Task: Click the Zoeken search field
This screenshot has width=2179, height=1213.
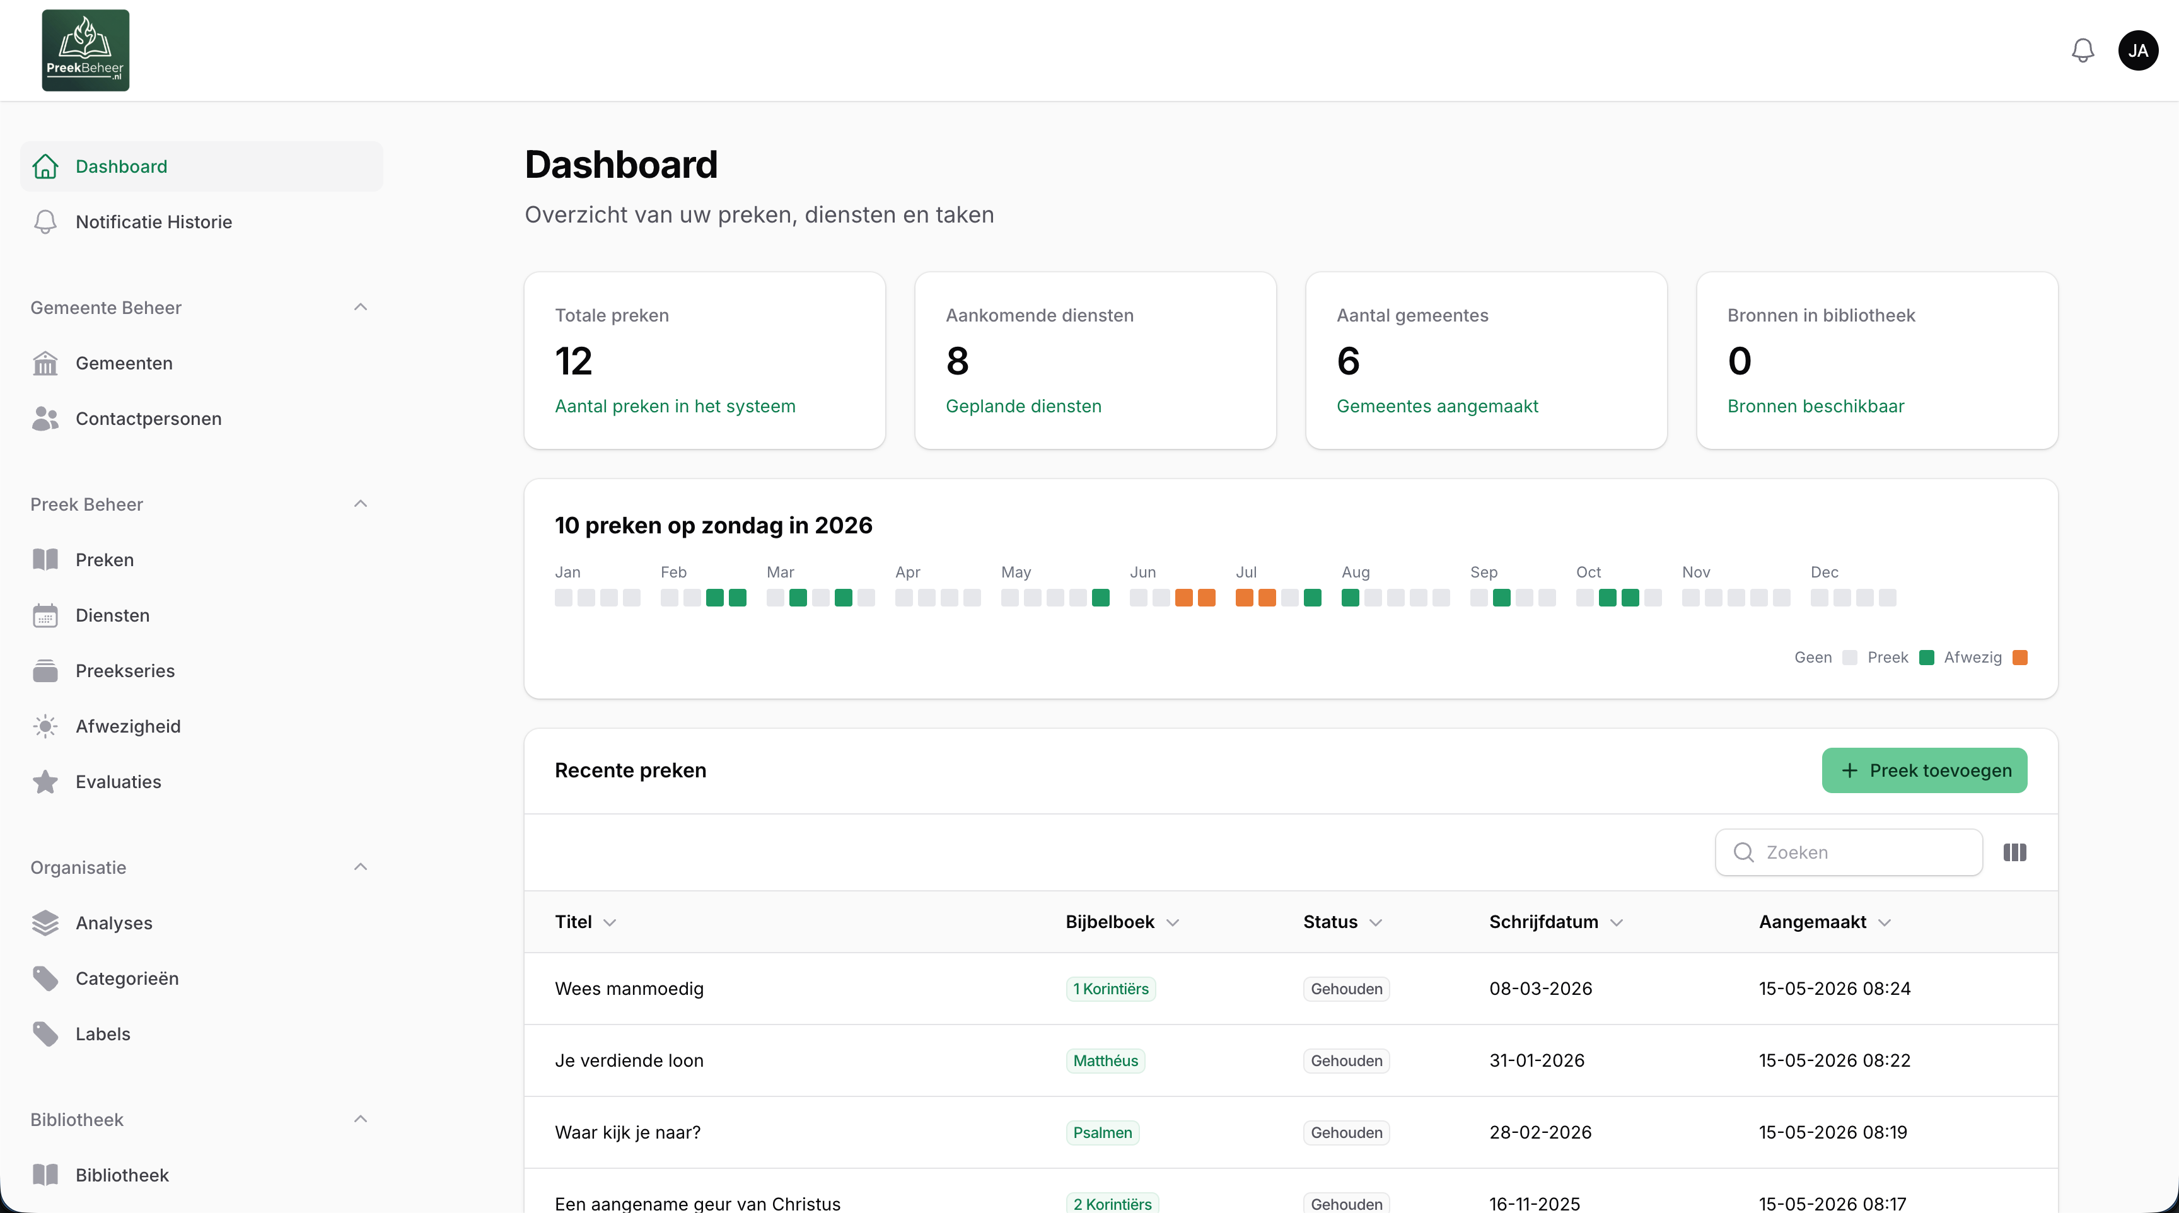Action: [1848, 852]
